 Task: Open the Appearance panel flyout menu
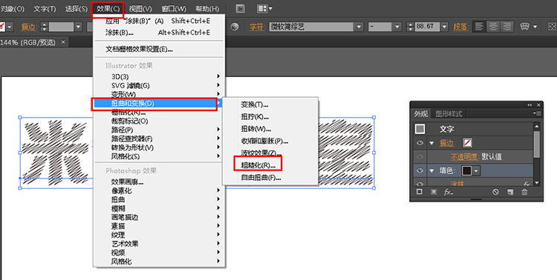pos(537,113)
